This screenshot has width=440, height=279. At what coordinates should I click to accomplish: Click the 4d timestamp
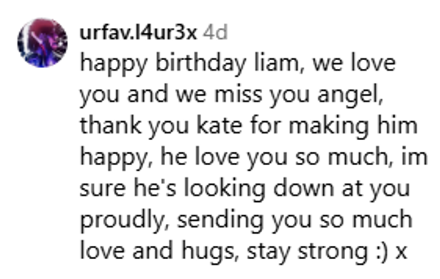coord(215,33)
